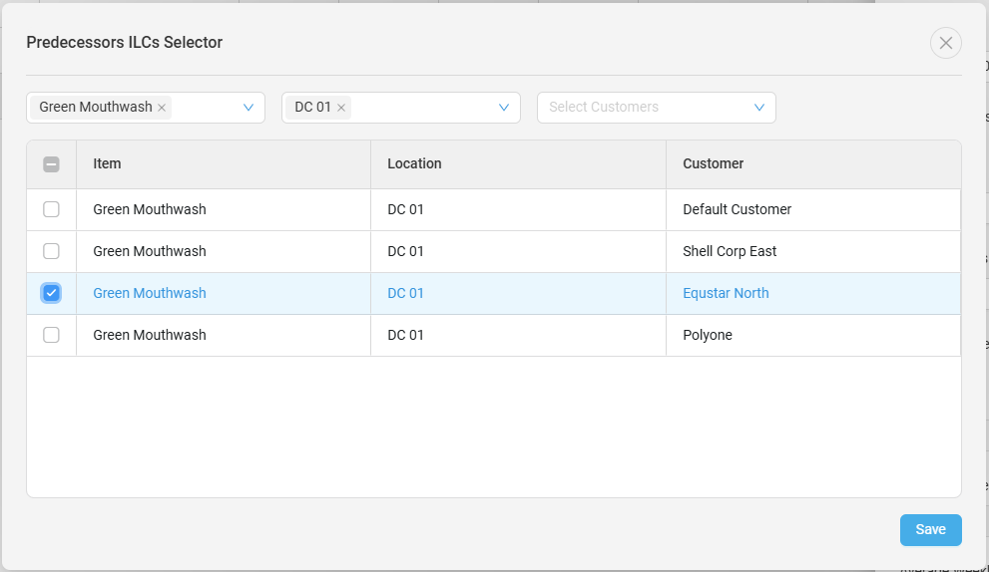The height and width of the screenshot is (572, 989).
Task: Click the Location column header
Action: tap(414, 163)
